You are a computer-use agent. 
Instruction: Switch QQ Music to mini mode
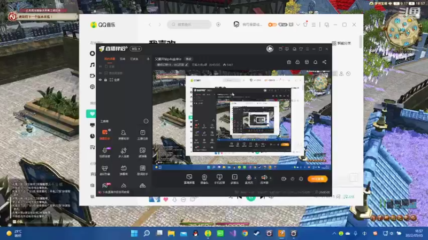(327, 25)
